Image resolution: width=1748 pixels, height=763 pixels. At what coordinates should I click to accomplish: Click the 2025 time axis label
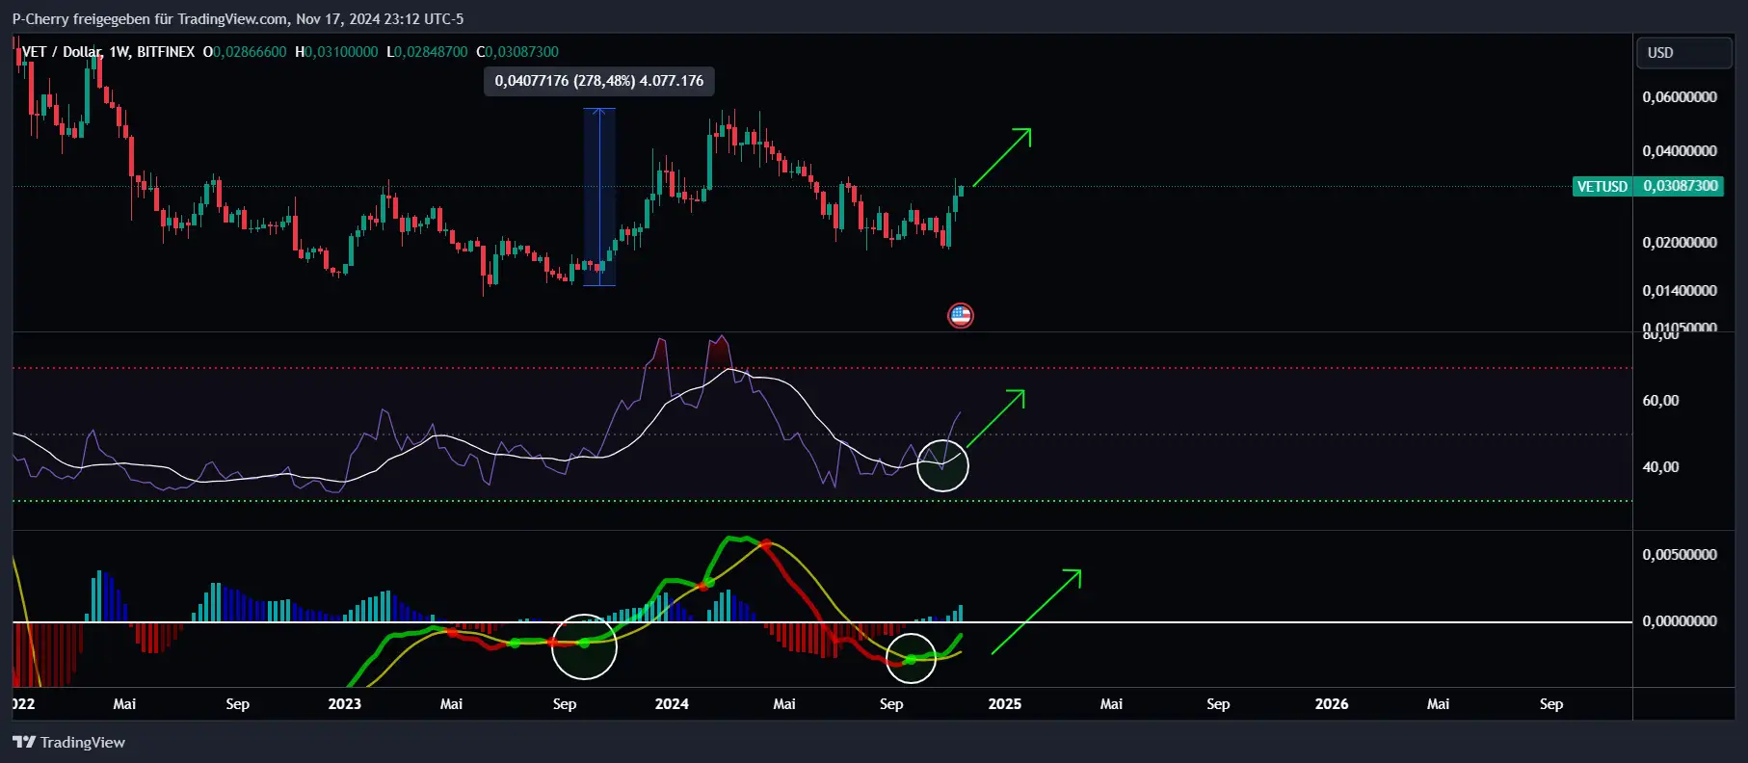(1005, 704)
